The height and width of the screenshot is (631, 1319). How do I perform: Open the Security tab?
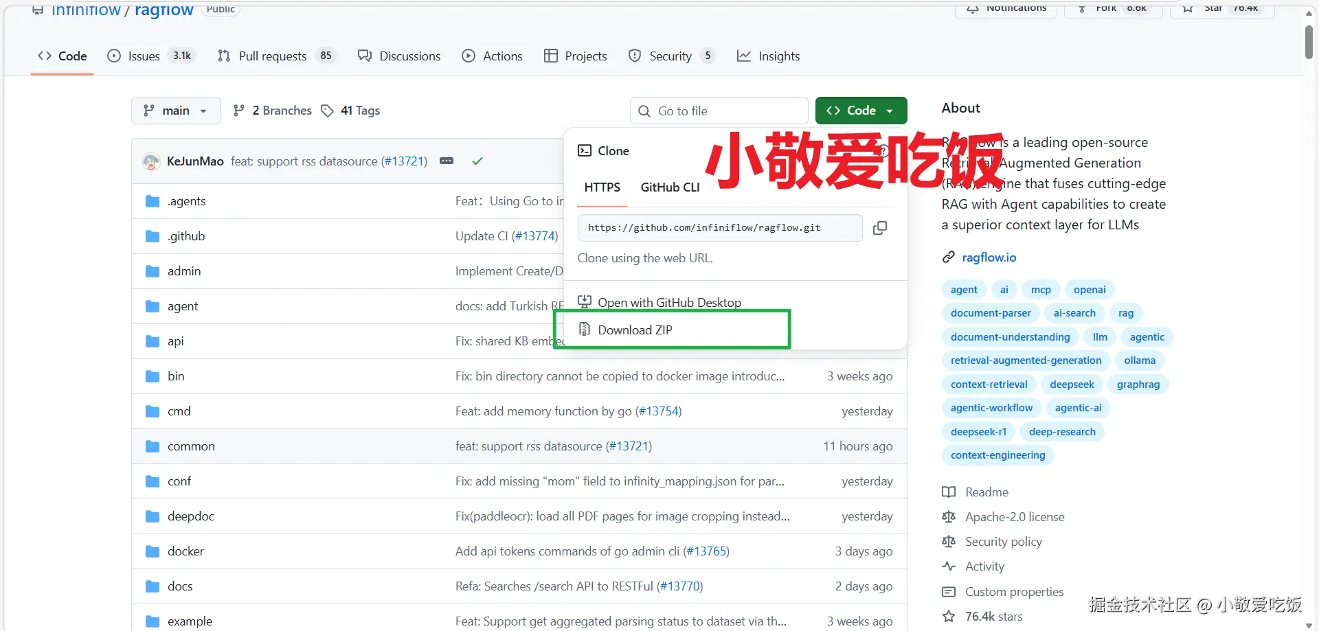672,56
